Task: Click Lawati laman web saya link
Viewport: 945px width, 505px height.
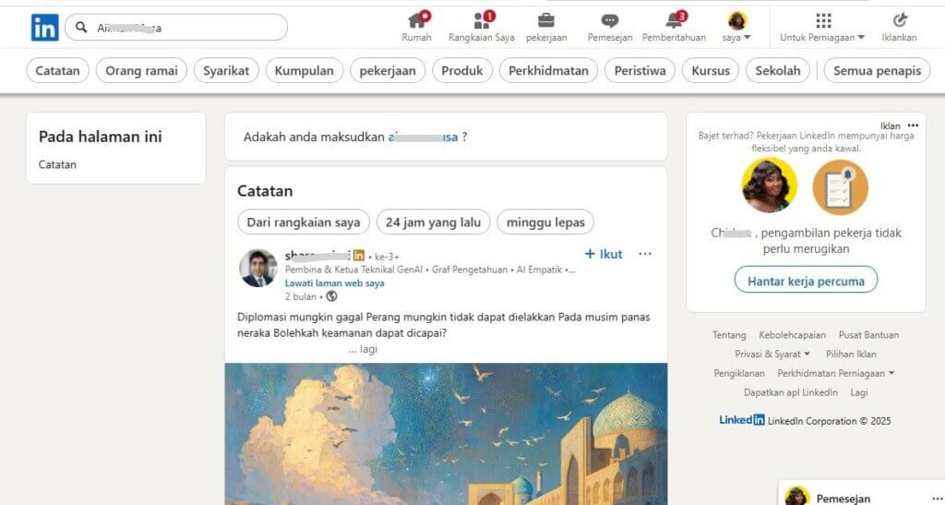Action: (334, 283)
